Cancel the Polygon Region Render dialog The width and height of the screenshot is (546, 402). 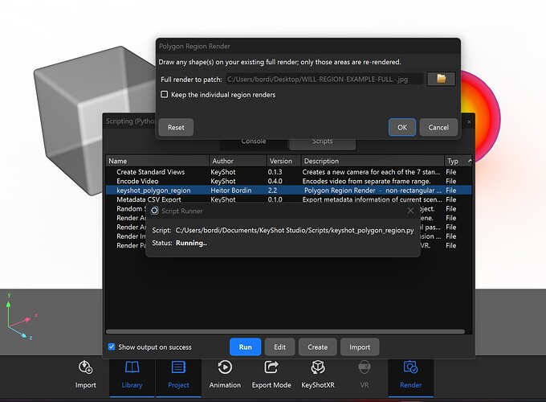(x=438, y=127)
